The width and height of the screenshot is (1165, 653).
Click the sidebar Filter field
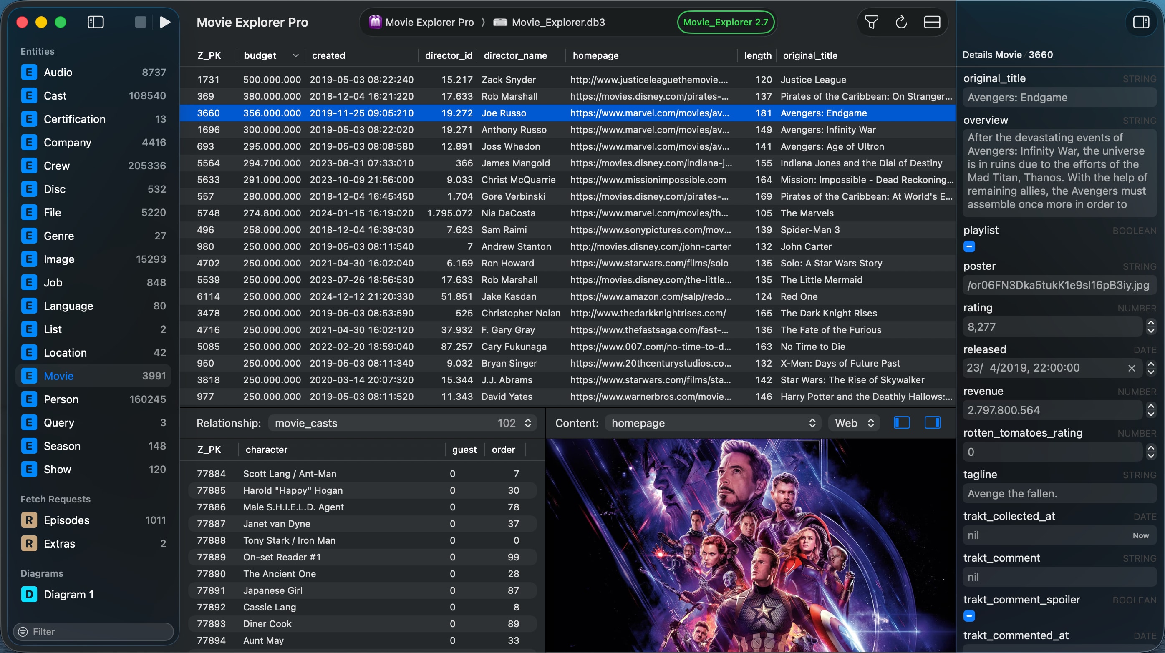(x=93, y=632)
